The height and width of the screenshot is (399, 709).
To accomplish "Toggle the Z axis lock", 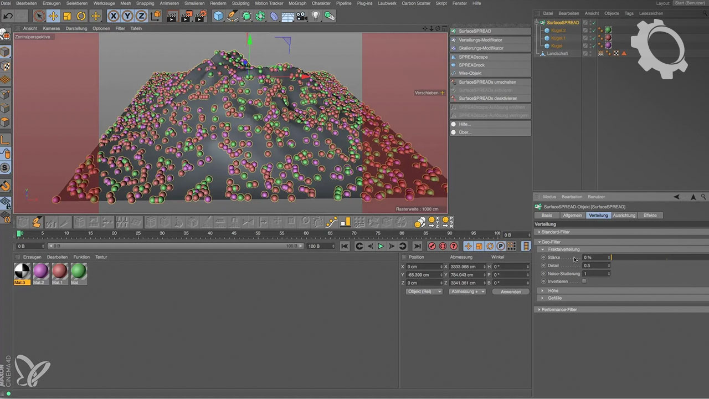I will point(142,16).
